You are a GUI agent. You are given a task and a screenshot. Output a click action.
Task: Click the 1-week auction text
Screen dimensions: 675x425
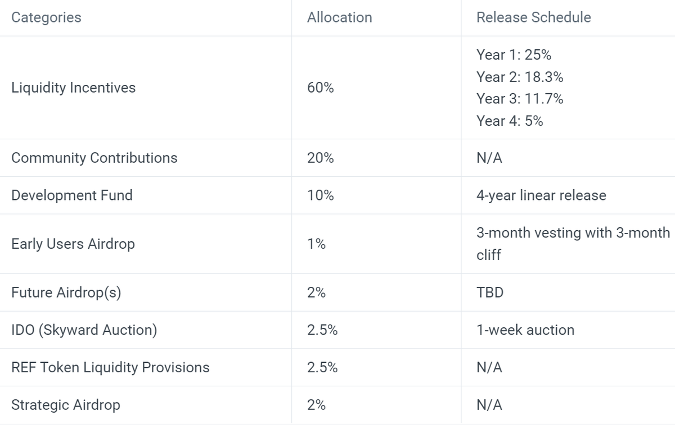click(525, 330)
